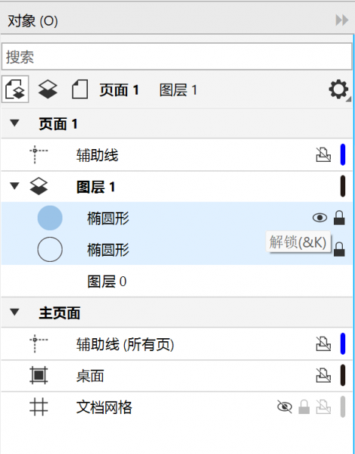
Task: Click the outlined ellipse thumbnail
Action: pyautogui.click(x=50, y=249)
